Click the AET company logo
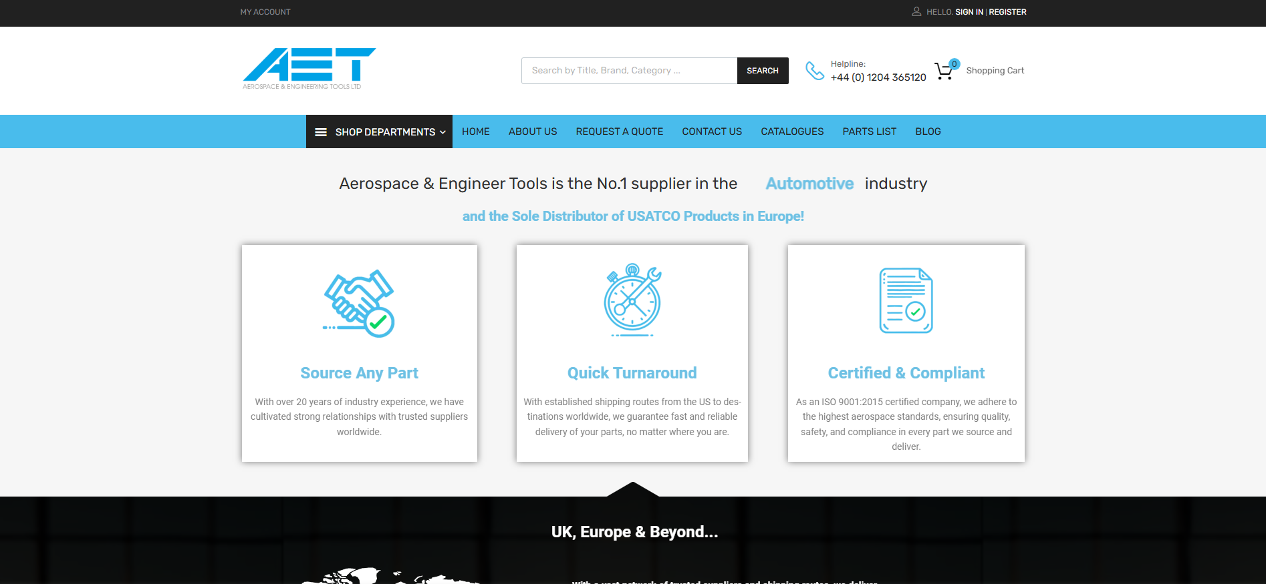Screen dimensions: 1266x584 pos(309,69)
